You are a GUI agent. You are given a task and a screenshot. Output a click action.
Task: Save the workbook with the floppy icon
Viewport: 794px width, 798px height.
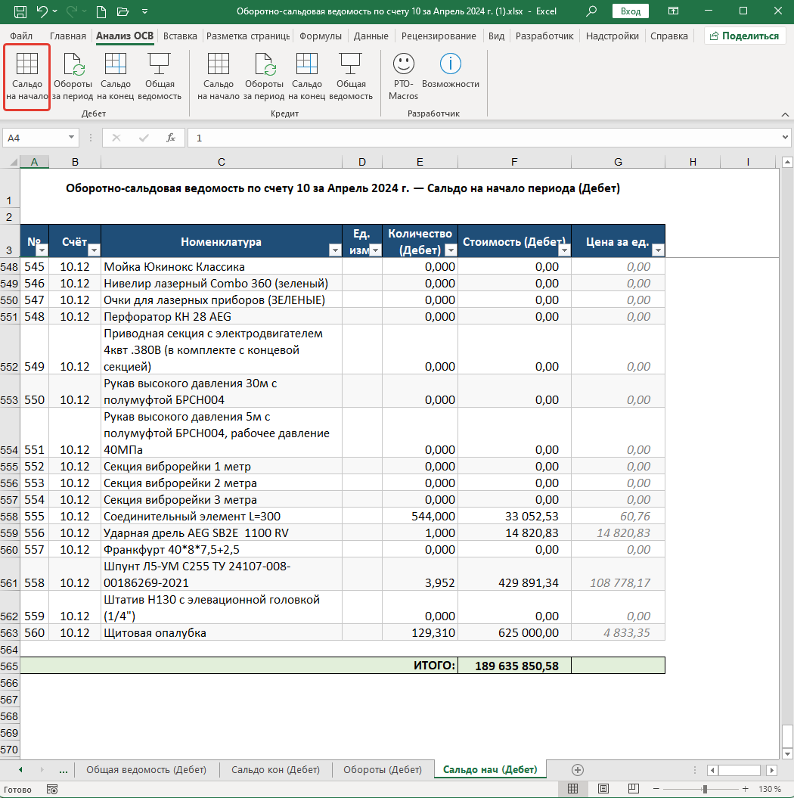pos(20,11)
